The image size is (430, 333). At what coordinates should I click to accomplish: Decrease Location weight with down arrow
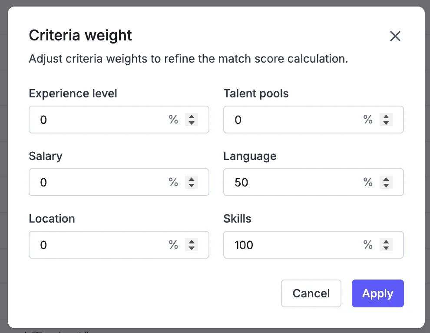tap(192, 248)
